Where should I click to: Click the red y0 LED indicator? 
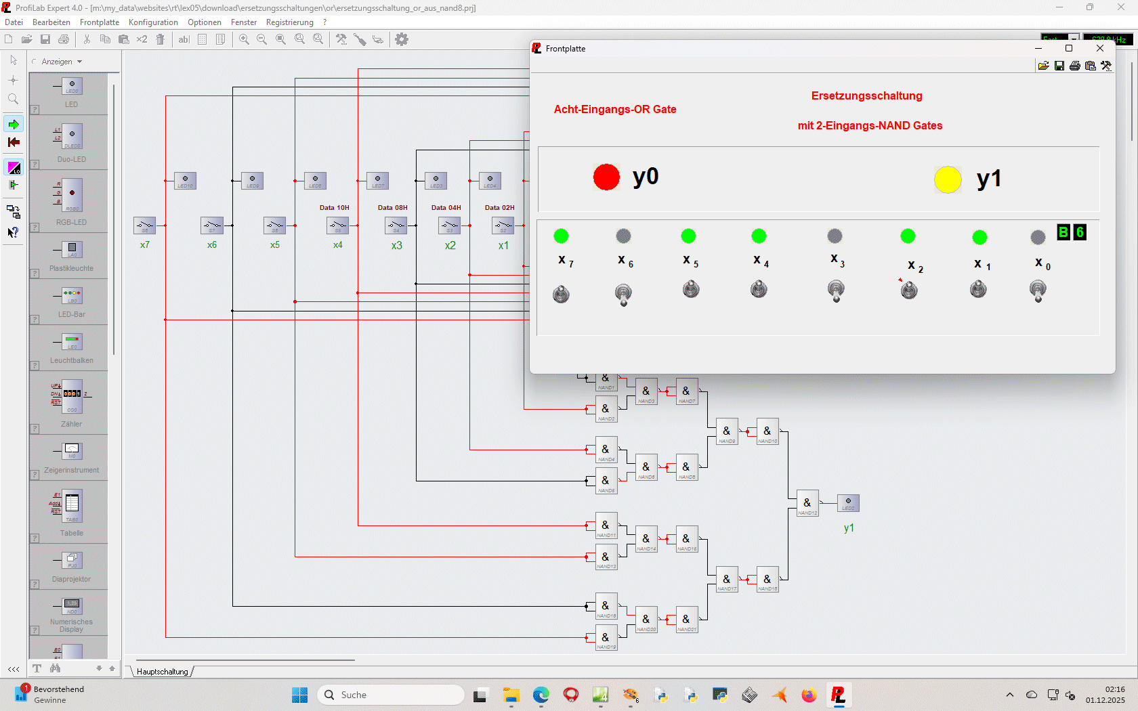(x=606, y=177)
